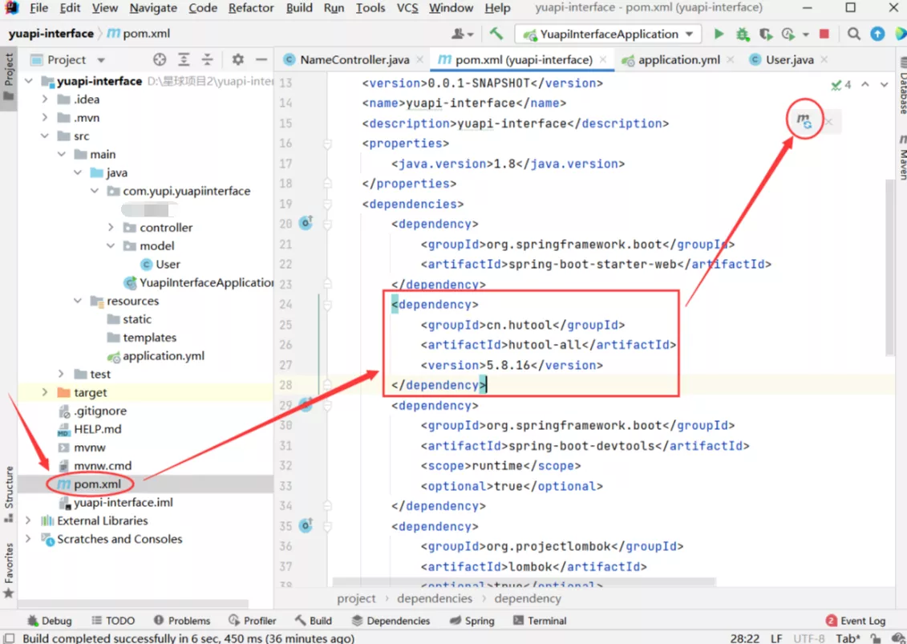The width and height of the screenshot is (907, 644).
Task: Open the Spring tool window
Action: [x=472, y=621]
